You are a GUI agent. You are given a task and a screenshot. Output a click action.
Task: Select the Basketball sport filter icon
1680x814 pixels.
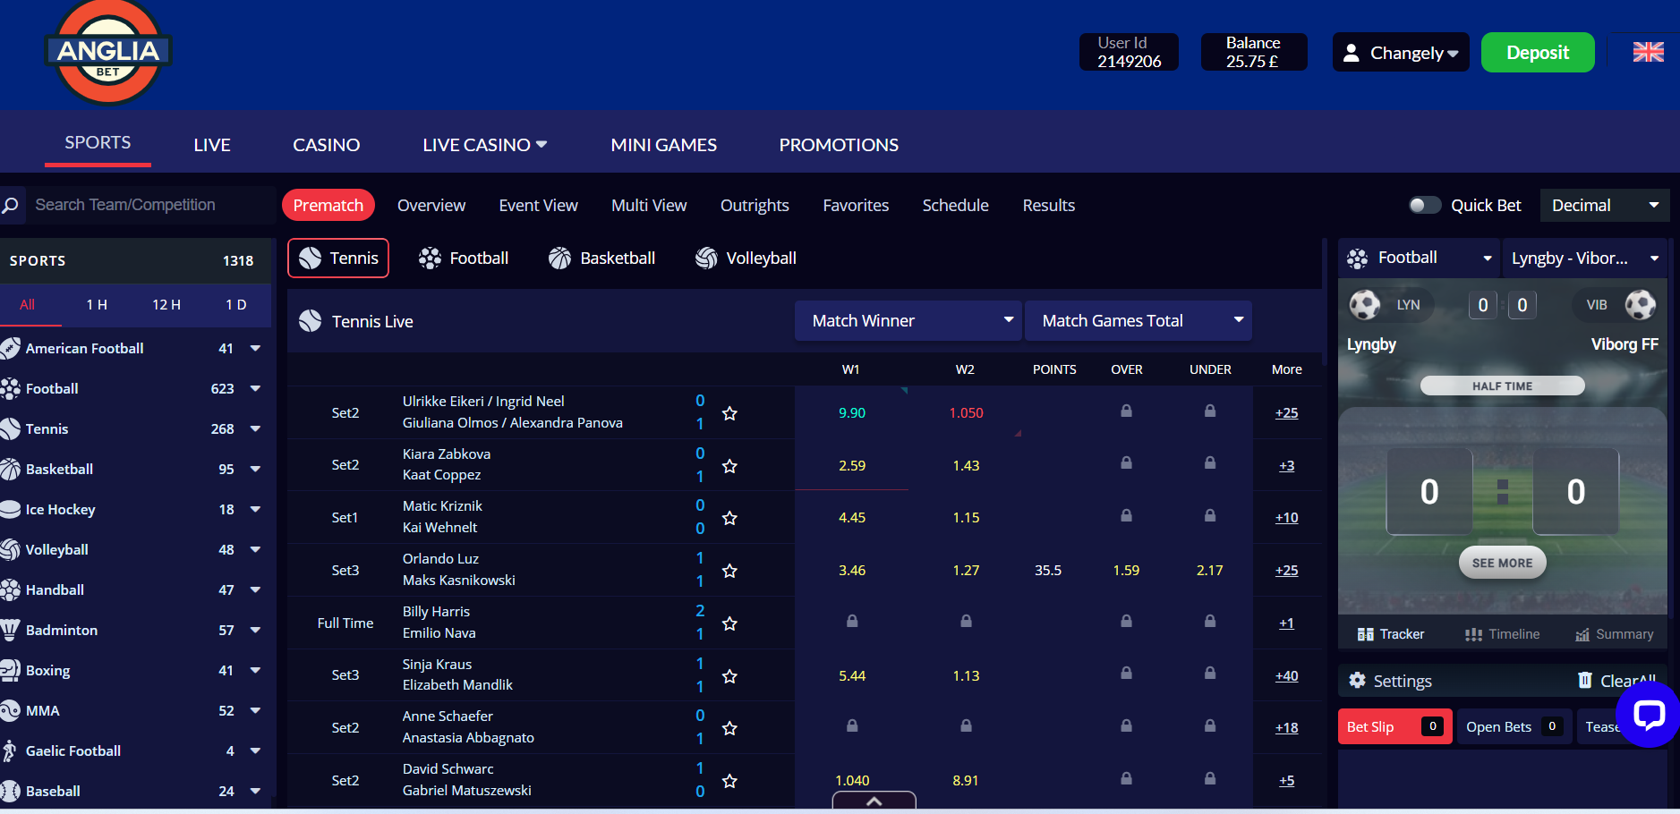pos(560,259)
